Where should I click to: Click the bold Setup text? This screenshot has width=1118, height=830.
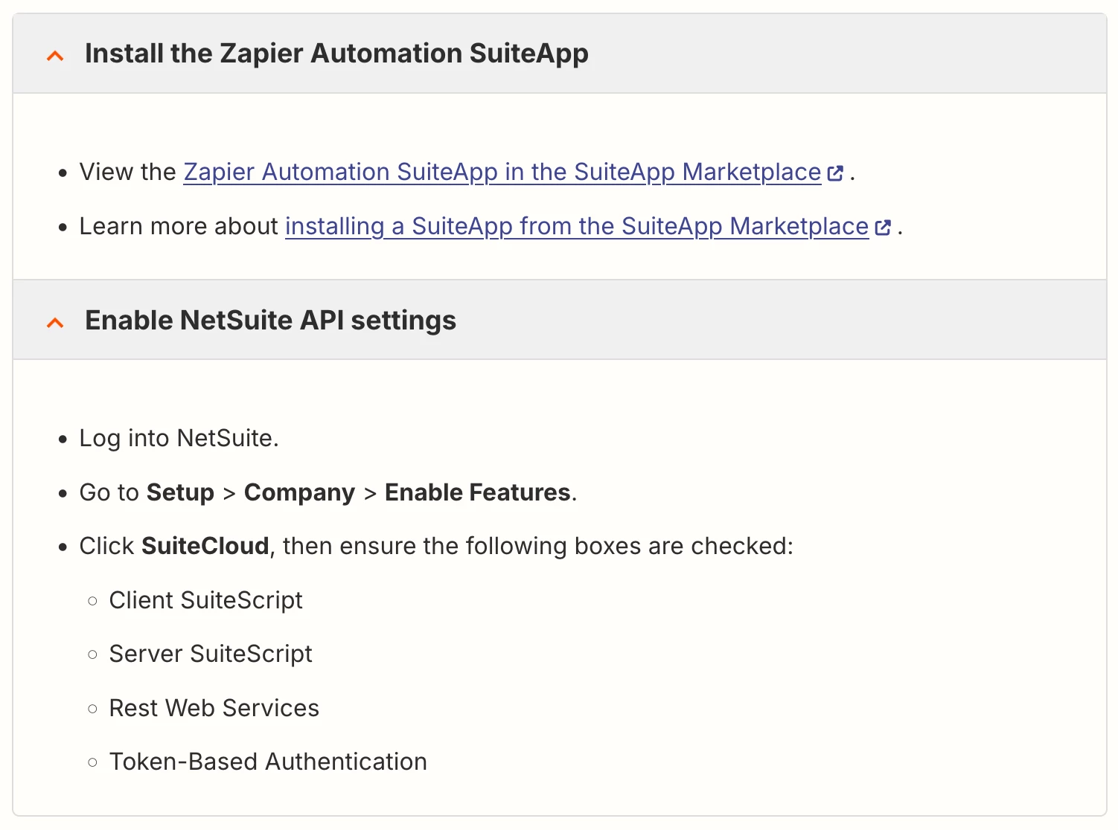(x=180, y=492)
